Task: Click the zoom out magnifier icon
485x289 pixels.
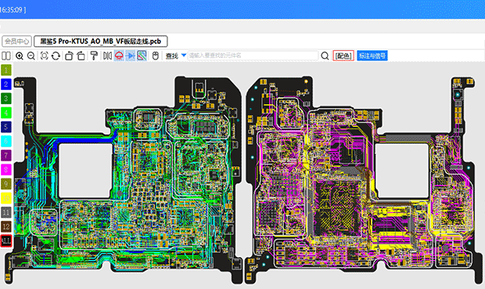Action: point(31,56)
